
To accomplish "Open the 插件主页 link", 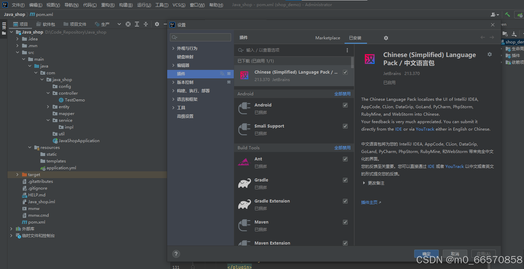I will point(371,203).
